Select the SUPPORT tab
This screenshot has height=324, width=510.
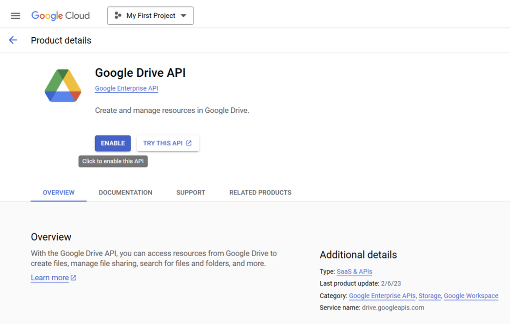(191, 192)
